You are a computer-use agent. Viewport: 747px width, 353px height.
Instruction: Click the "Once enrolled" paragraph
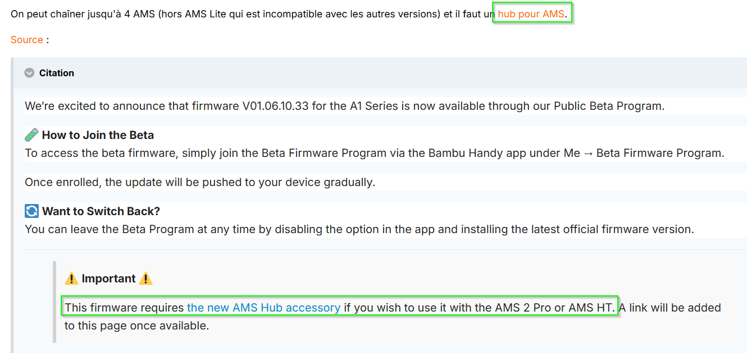[200, 182]
